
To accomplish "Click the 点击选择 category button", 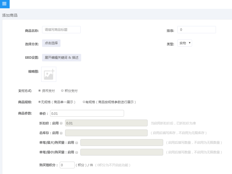I will coord(51,43).
